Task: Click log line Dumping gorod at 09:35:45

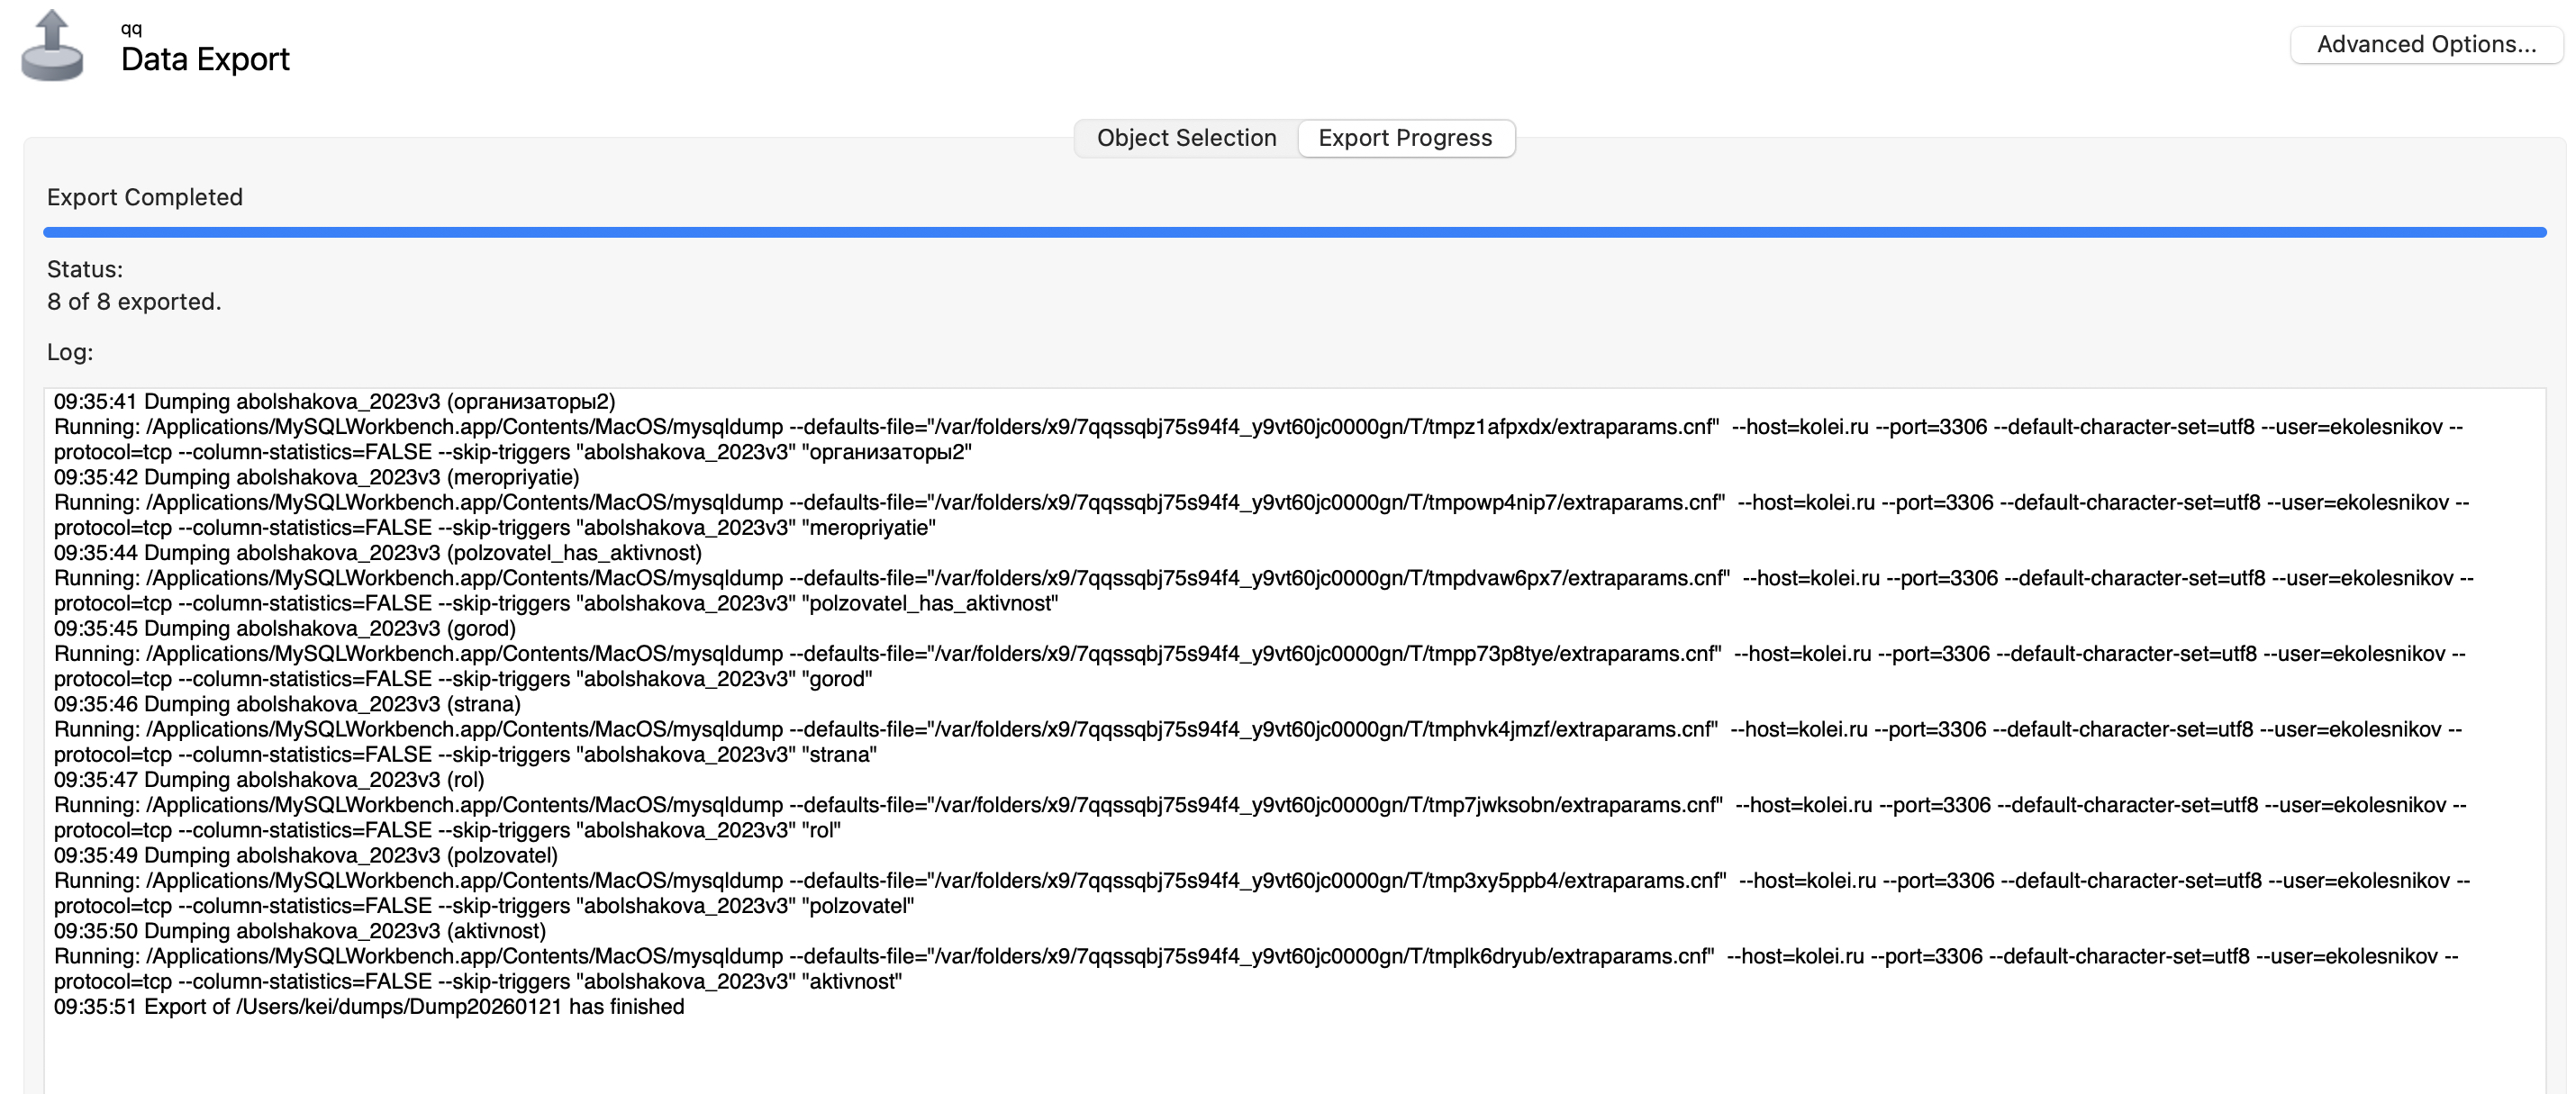Action: click(x=284, y=628)
